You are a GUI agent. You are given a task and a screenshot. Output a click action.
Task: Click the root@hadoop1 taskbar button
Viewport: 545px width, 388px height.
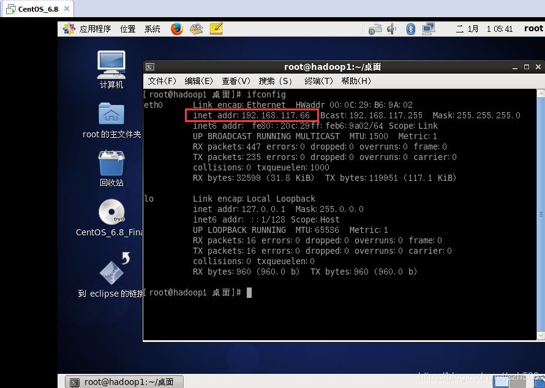(x=122, y=381)
